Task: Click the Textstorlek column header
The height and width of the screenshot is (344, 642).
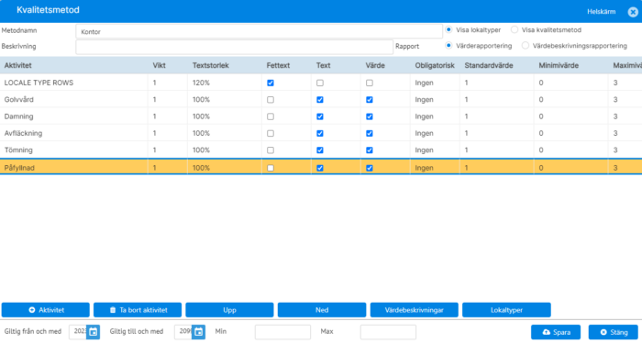Action: [x=211, y=65]
